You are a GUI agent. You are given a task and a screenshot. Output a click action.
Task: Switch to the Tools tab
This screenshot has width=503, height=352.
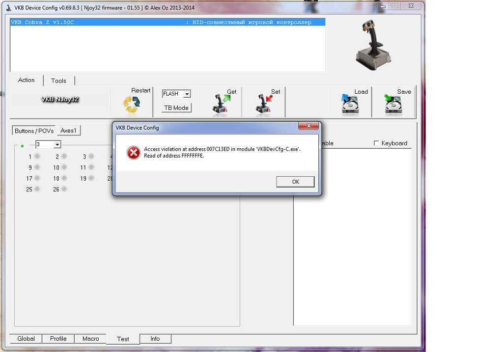pos(59,81)
